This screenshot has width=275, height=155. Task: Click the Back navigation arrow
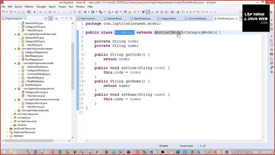203,12
